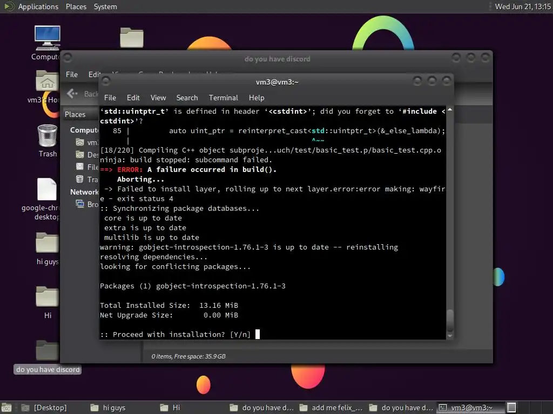Image resolution: width=553 pixels, height=414 pixels.
Task: Open the Applications menu on top panel
Action: pos(38,6)
